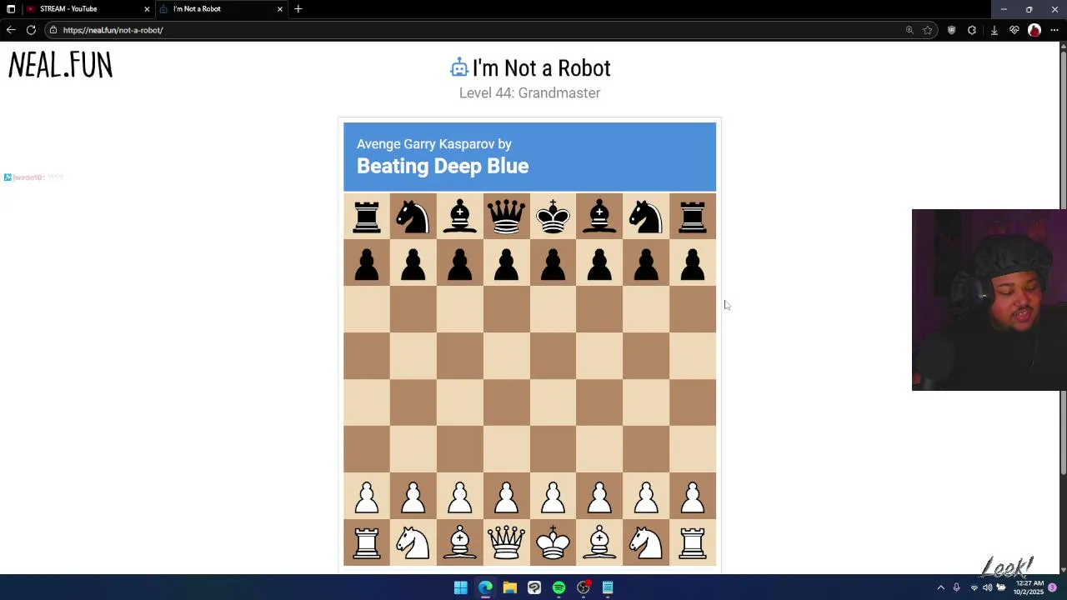Open the tab actions menu
1067x600 pixels.
click(x=11, y=9)
